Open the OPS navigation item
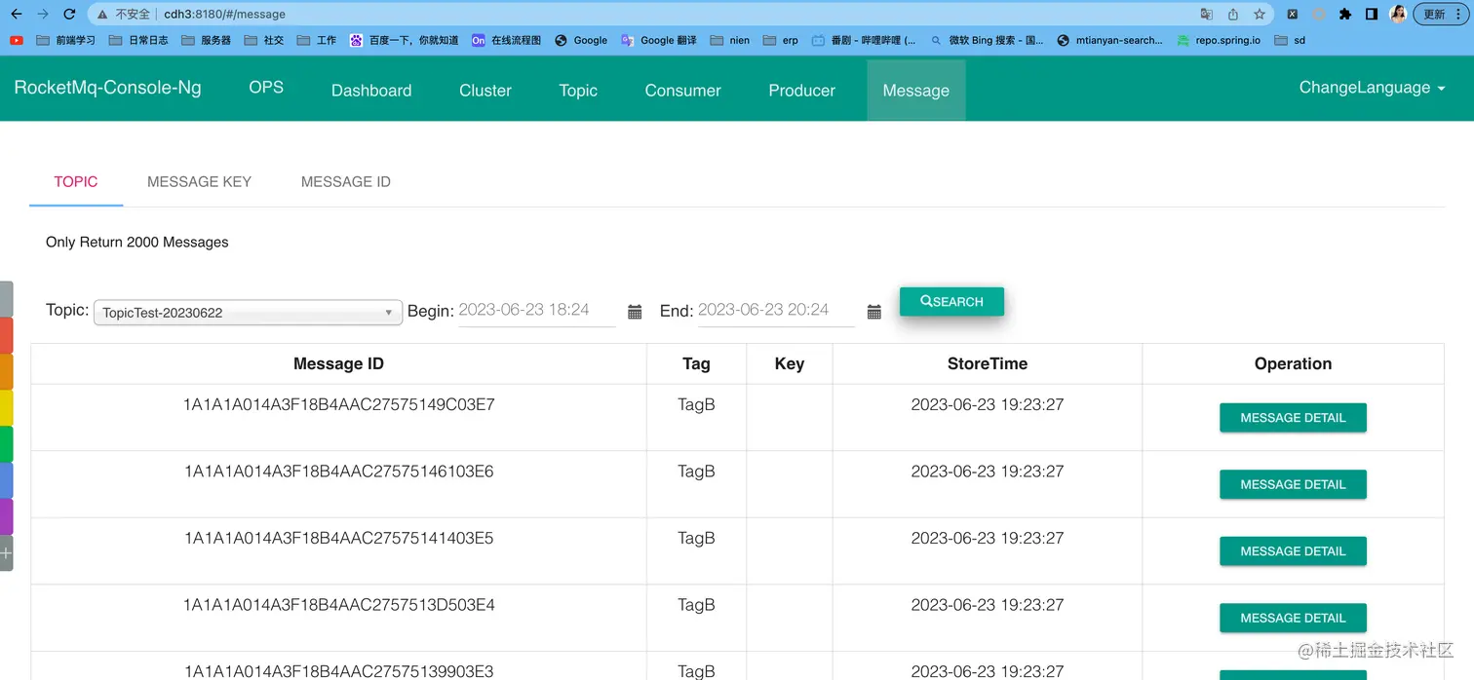Image resolution: width=1474 pixels, height=680 pixels. click(266, 88)
